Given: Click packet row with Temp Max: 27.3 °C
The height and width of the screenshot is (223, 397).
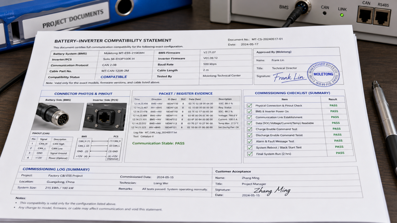Looking at the screenshot, I should (185, 123).
